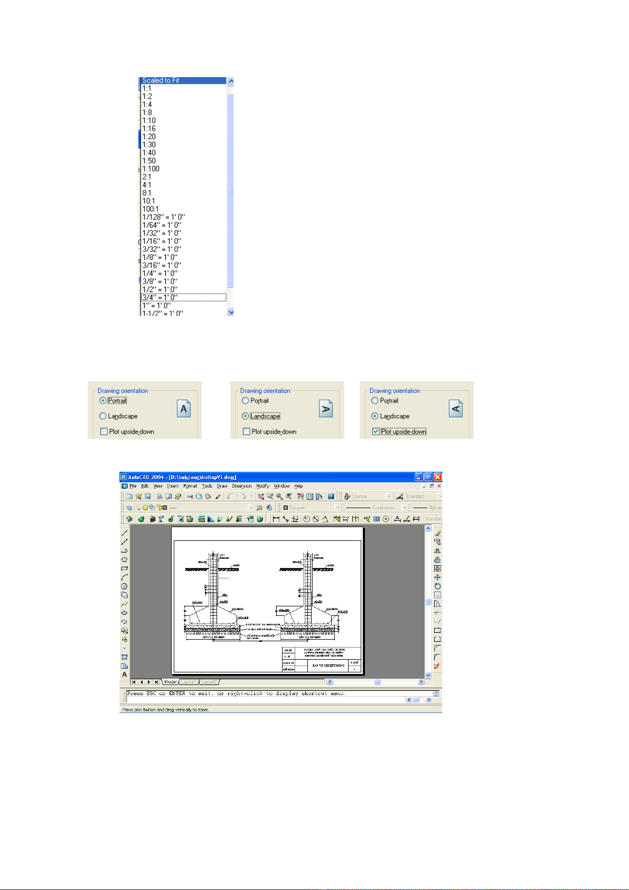The height and width of the screenshot is (890, 629).
Task: Choose 1:100 from the scale list
Action: [151, 169]
